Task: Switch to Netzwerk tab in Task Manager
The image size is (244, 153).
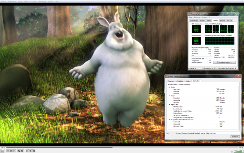Action: (222, 21)
